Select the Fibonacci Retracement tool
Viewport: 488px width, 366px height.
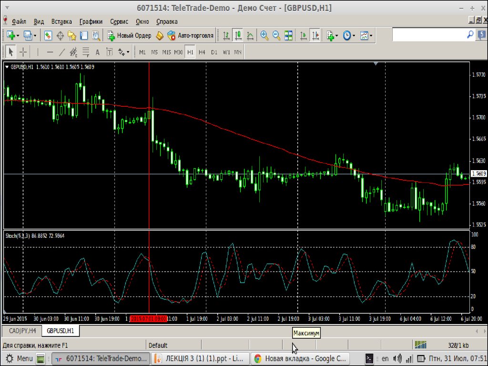(x=86, y=52)
